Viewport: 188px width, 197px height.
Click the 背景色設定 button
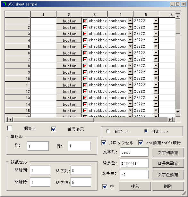168,163
